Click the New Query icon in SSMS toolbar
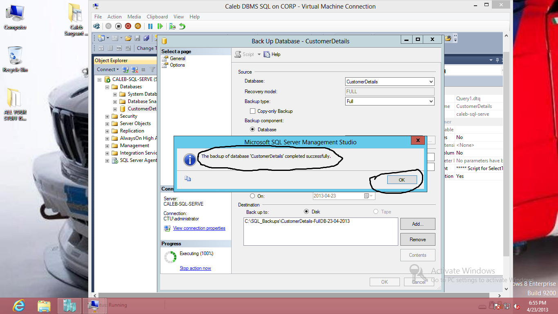This screenshot has width=558, height=314. pyautogui.click(x=100, y=38)
